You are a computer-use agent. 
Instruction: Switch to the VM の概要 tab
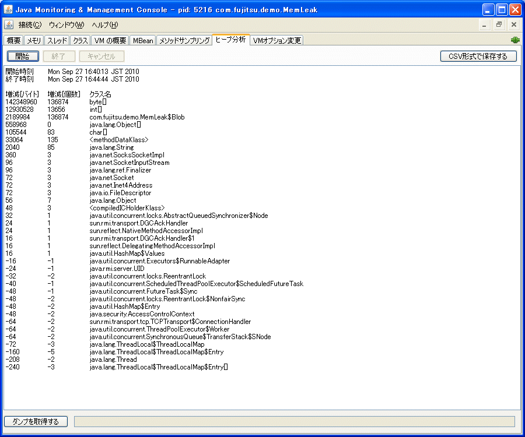(110, 40)
